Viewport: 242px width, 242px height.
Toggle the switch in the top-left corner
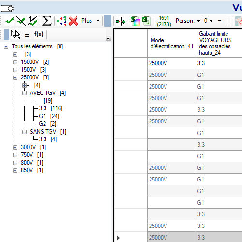[x=7, y=8]
